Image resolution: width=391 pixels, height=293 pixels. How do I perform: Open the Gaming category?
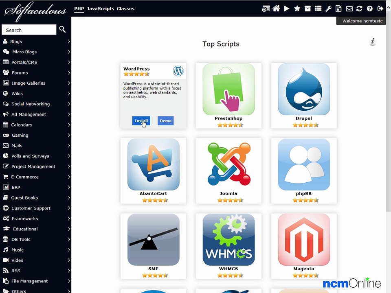35,135
